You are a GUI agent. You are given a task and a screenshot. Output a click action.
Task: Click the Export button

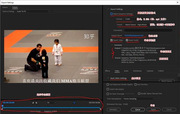coord(153,109)
